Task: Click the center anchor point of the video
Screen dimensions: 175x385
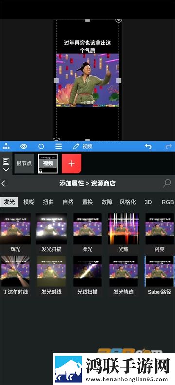Action: click(x=87, y=80)
